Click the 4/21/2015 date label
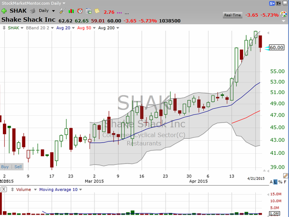289x217 pixels. tap(256, 178)
